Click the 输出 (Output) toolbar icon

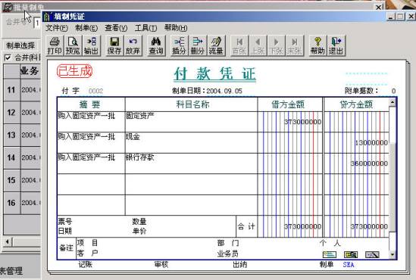[x=91, y=46]
